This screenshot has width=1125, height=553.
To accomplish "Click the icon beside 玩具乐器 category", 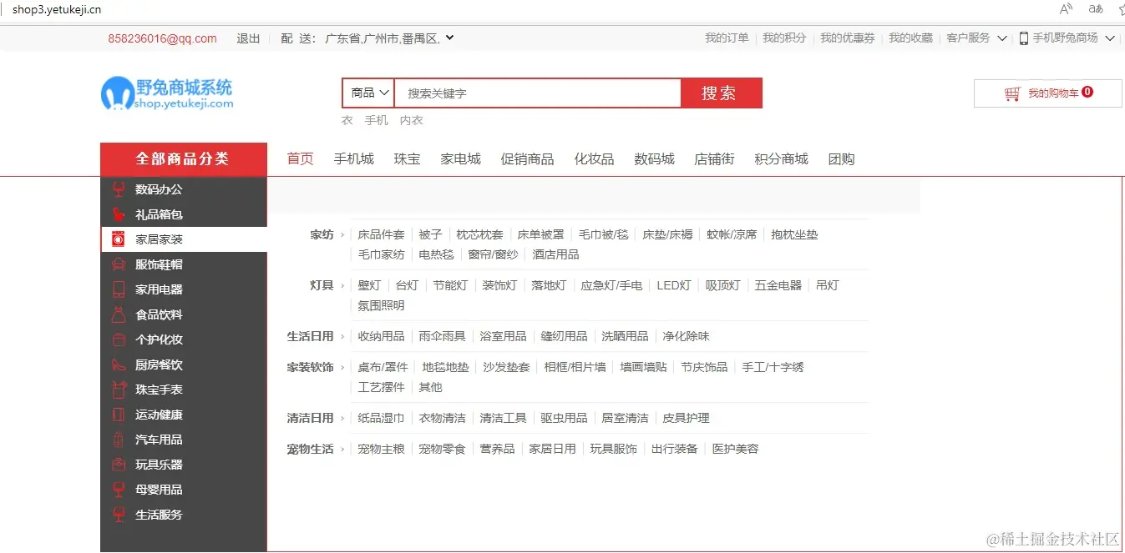I will click(119, 465).
